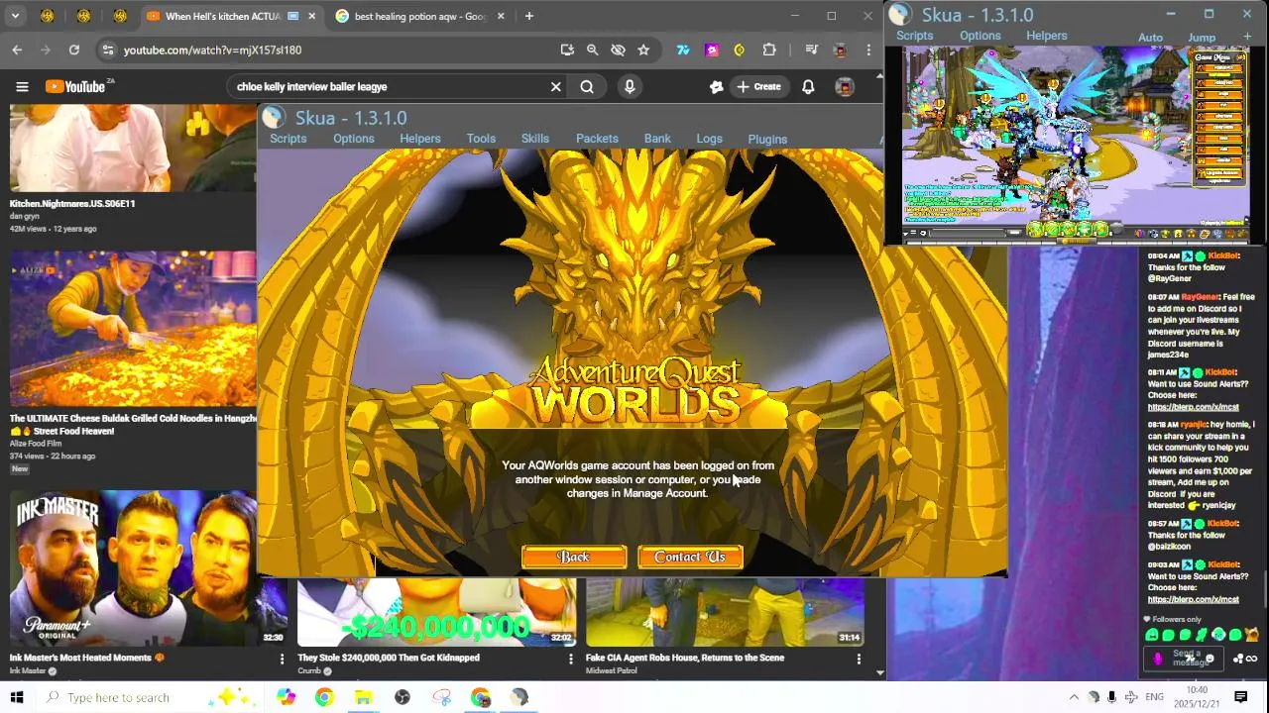
Task: Open Chrome zoom magnifier in address bar
Action: (x=592, y=50)
